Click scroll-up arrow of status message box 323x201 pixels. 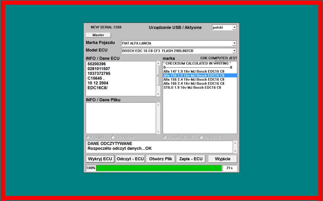click(235, 143)
